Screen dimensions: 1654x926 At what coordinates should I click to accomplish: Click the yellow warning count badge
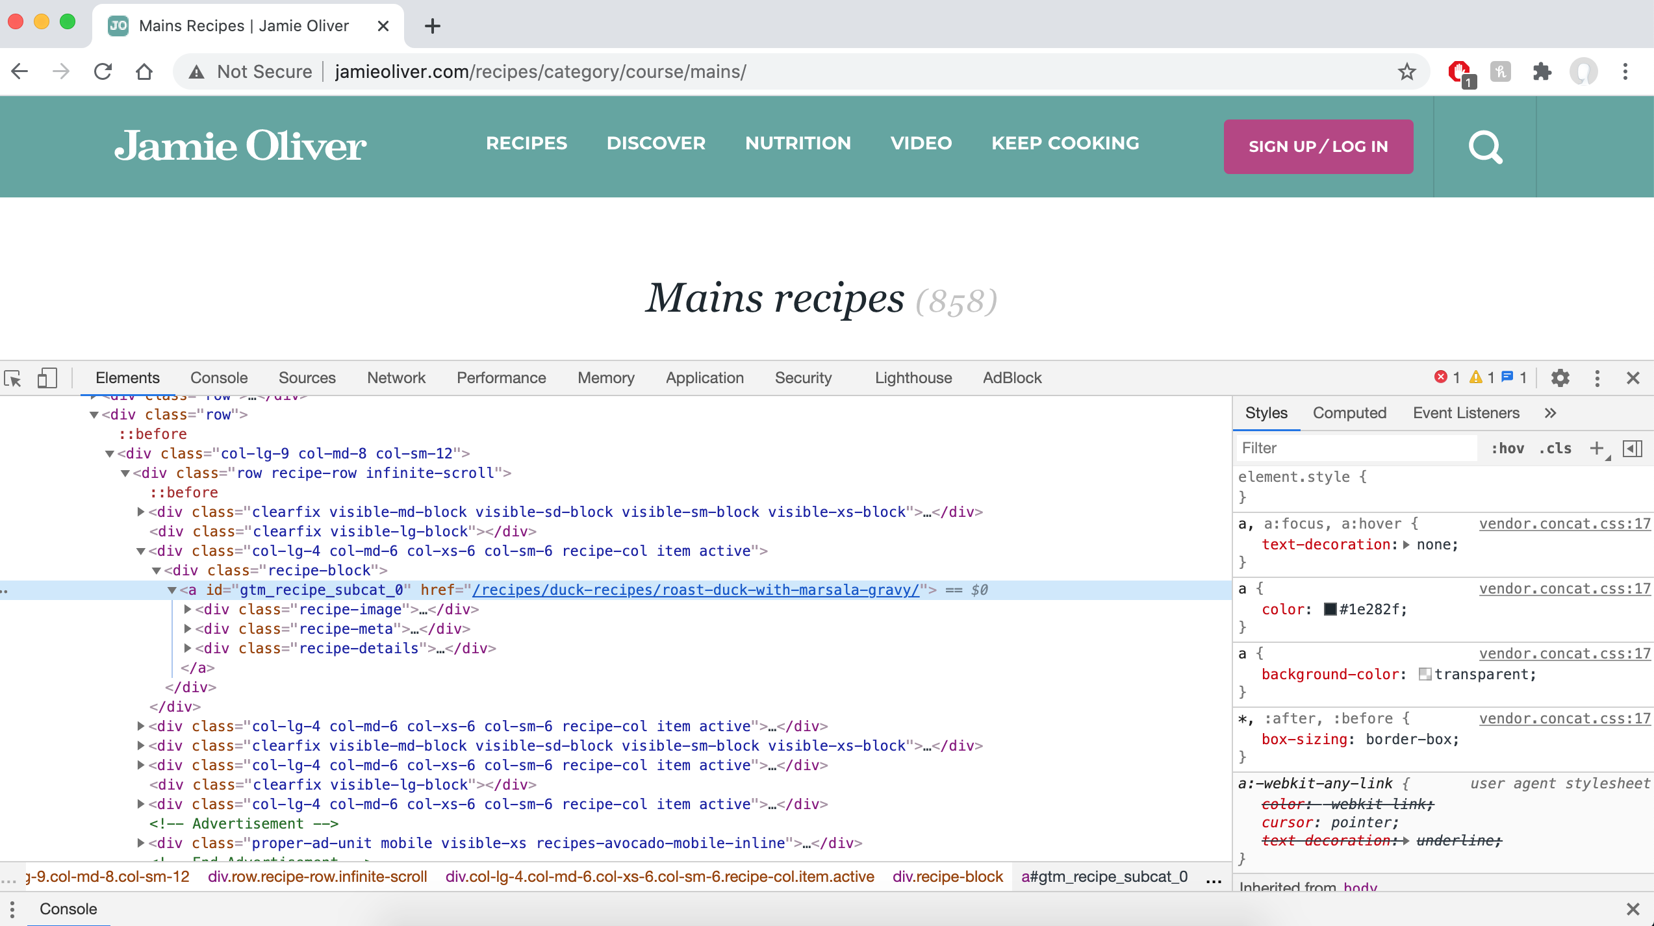pyautogui.click(x=1482, y=377)
